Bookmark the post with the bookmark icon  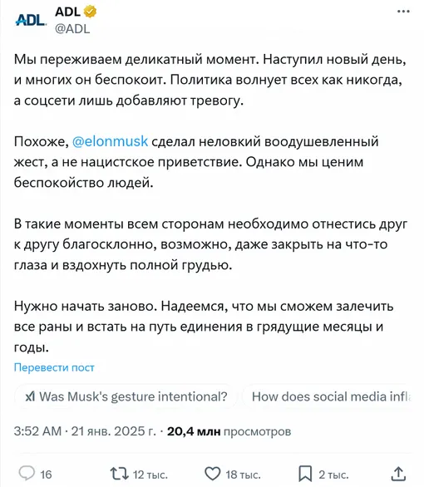point(305,474)
